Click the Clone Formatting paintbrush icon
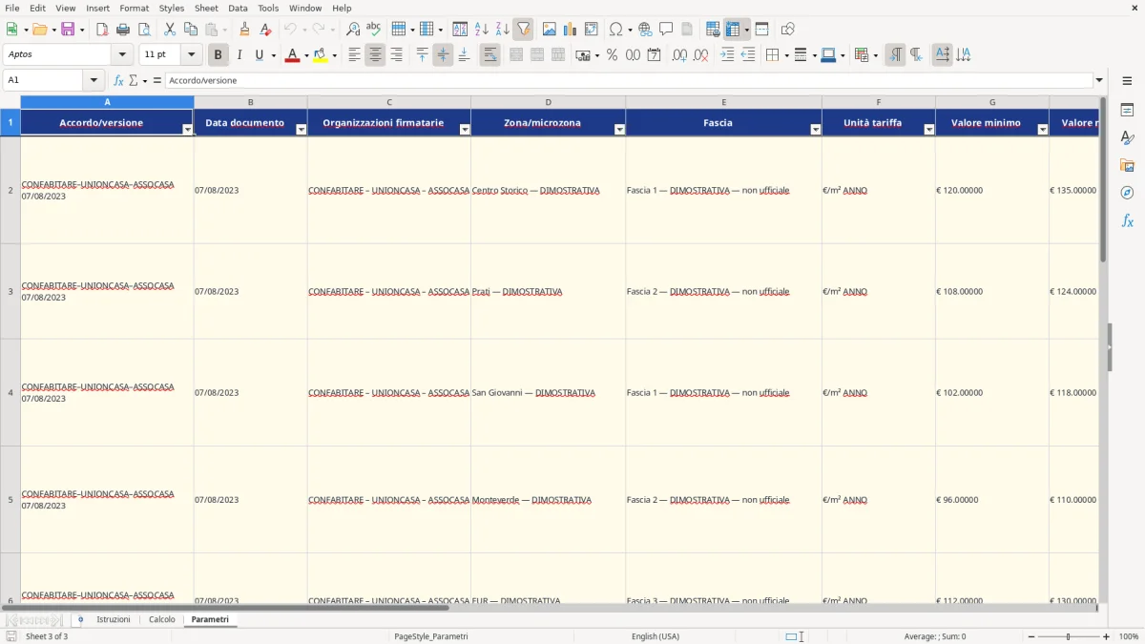This screenshot has height=644, width=1145. [x=244, y=30]
